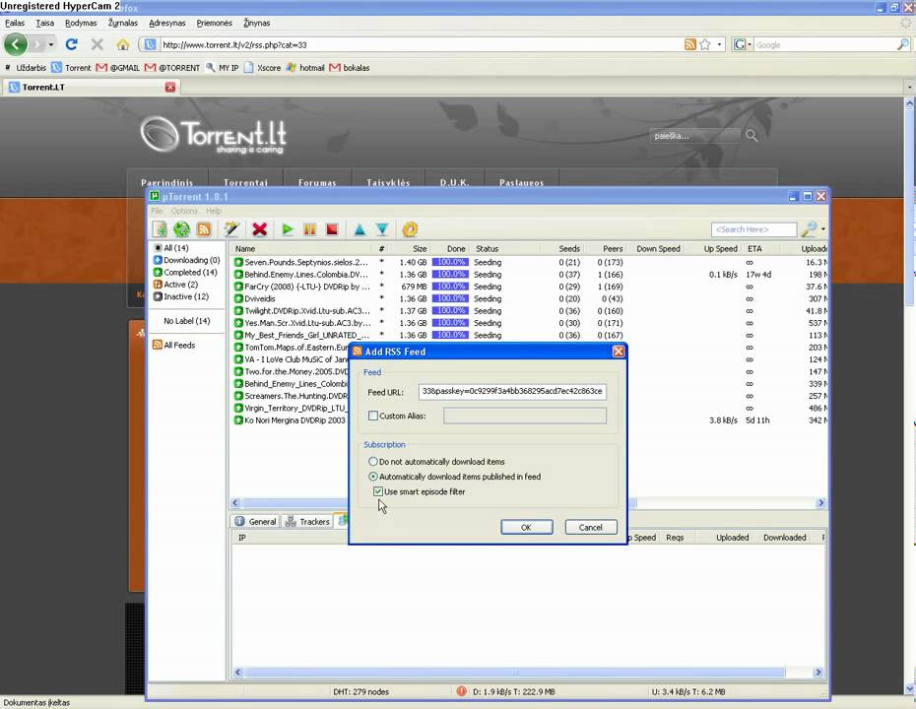Open Rodymas menu in Firefox
916x709 pixels.
click(81, 23)
